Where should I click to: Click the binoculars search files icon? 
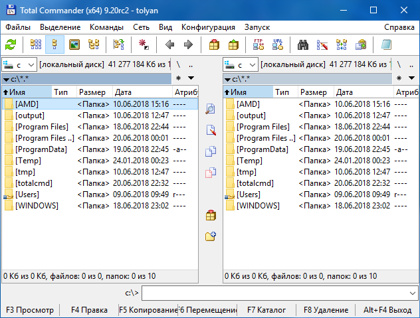[x=303, y=44]
